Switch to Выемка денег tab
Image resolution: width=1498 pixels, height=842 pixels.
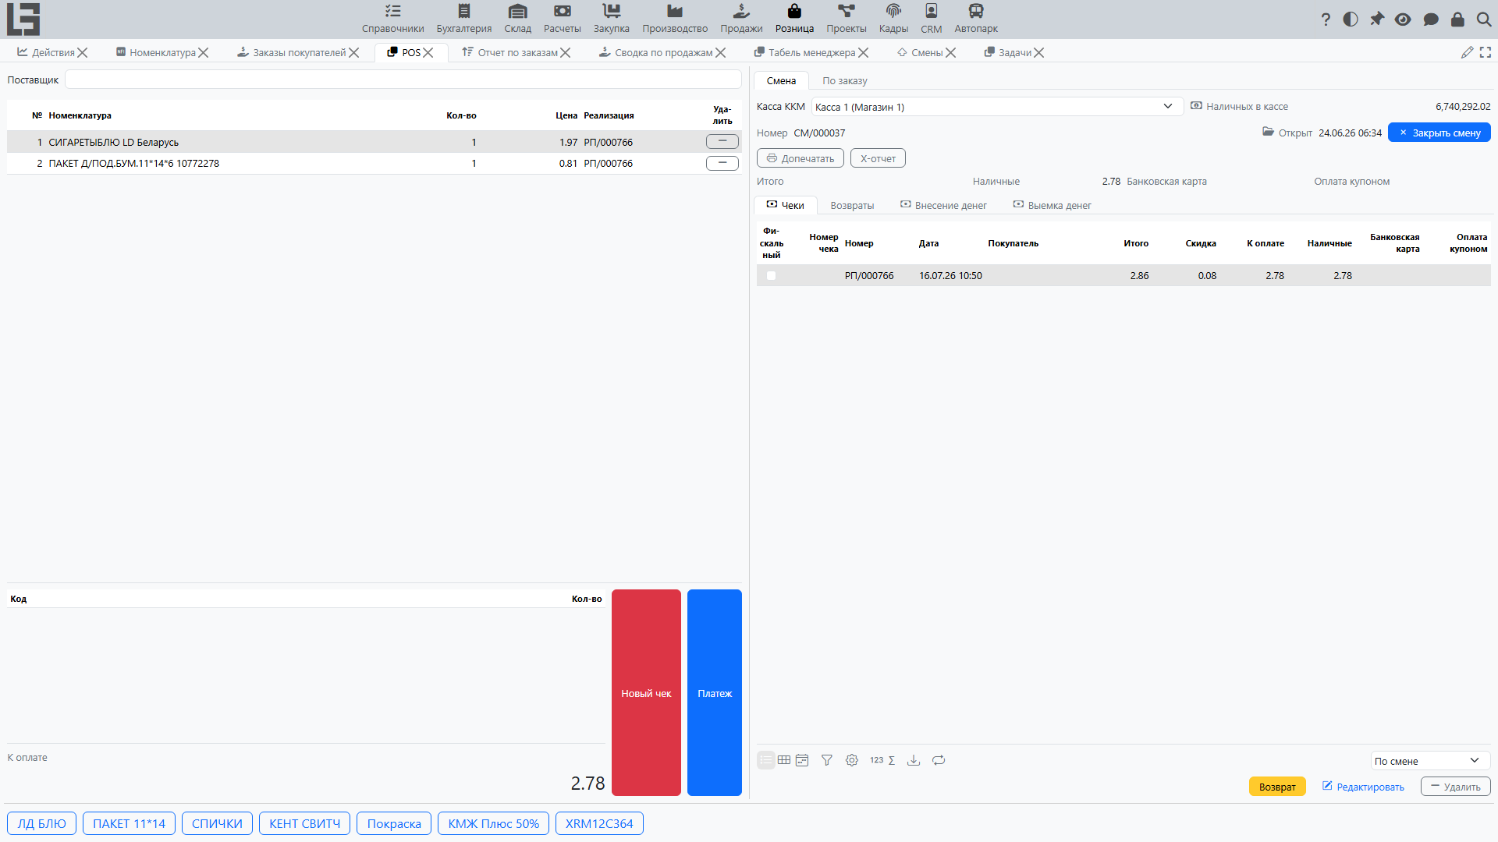1052,205
